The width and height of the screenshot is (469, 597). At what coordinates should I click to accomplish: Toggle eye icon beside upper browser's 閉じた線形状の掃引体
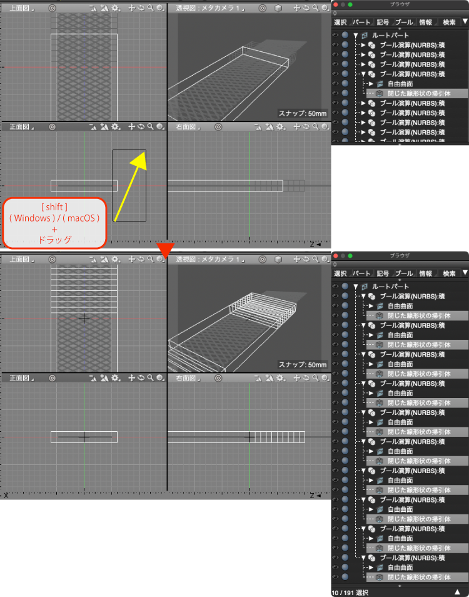pyautogui.click(x=335, y=93)
